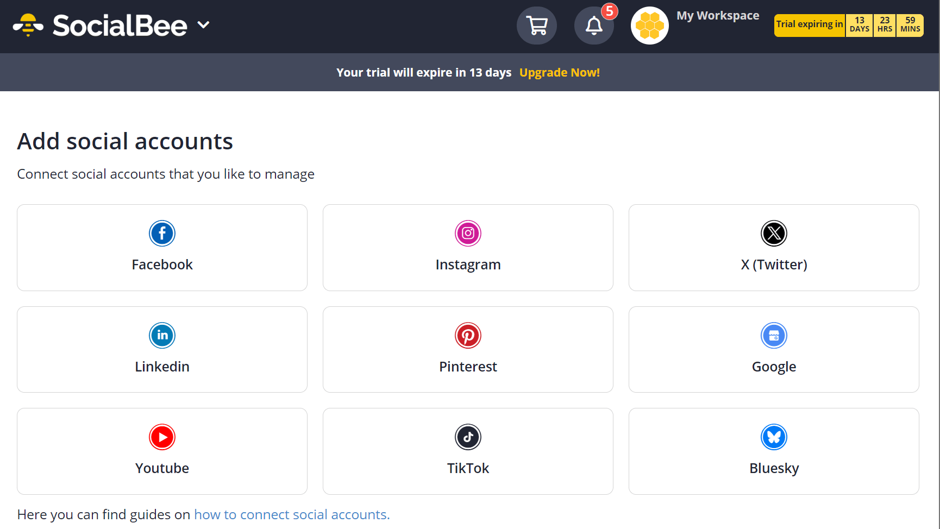The image size is (940, 529).
Task: Click the notification count badge 5
Action: point(610,11)
